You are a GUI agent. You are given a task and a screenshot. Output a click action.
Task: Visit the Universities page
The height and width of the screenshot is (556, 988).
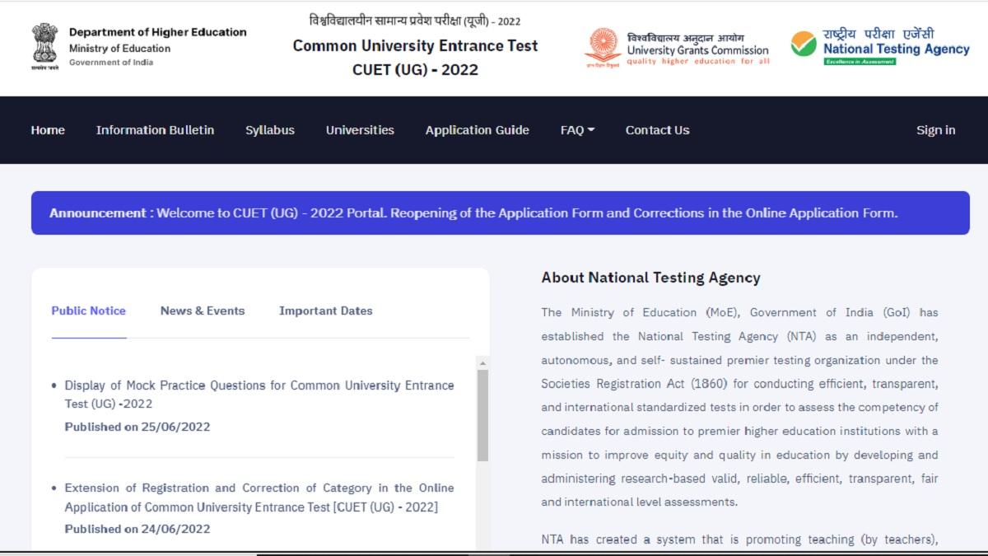coord(360,129)
